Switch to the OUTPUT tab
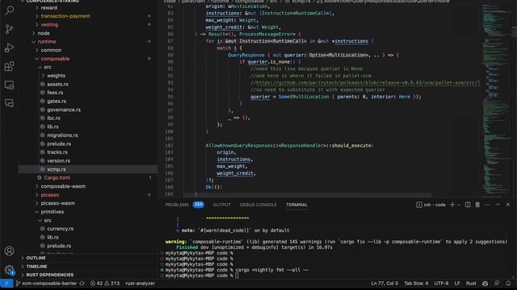517x290 pixels. (221, 205)
